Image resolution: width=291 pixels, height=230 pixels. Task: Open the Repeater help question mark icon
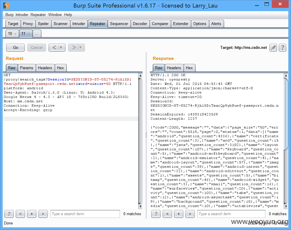point(282,47)
